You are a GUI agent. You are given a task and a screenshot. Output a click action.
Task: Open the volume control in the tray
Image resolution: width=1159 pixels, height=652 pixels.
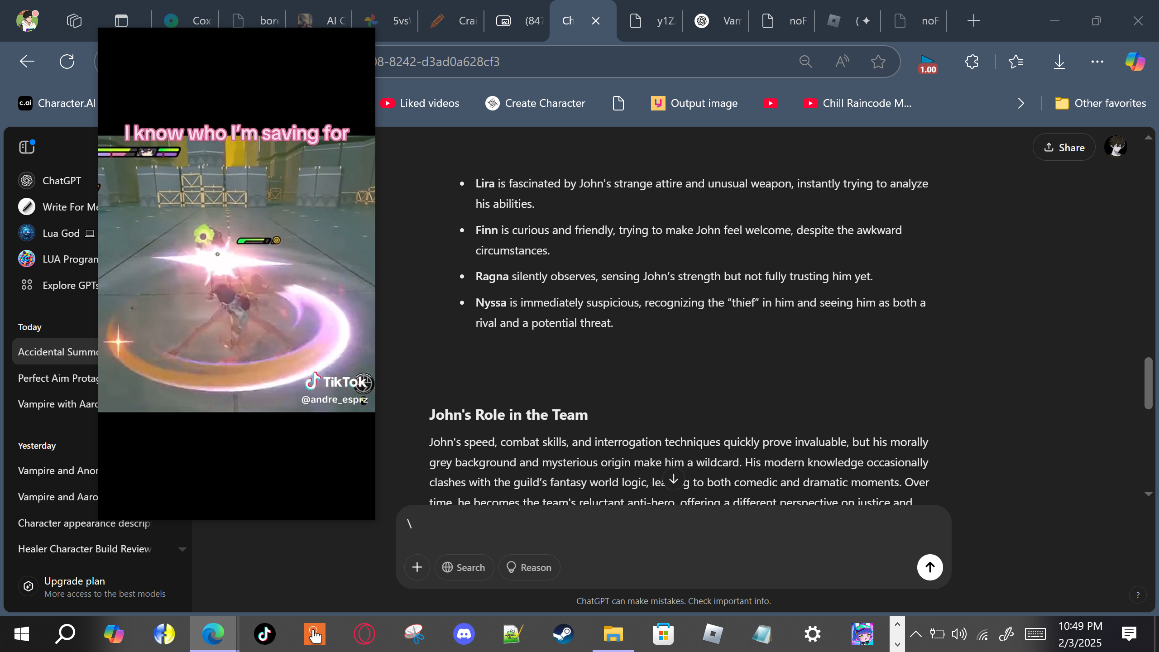tap(959, 634)
